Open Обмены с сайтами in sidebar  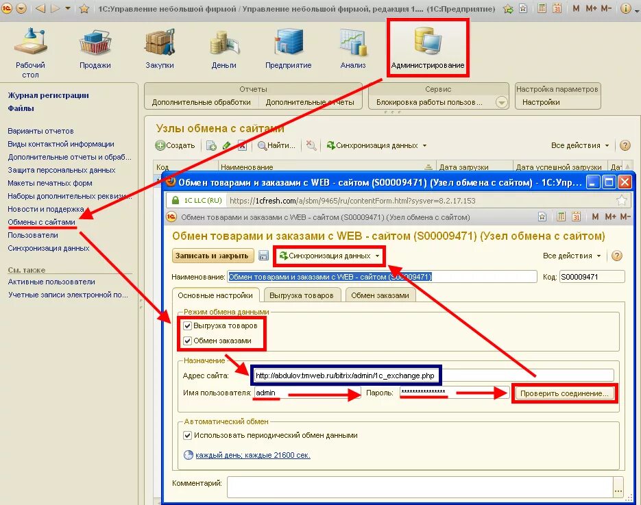coord(41,222)
